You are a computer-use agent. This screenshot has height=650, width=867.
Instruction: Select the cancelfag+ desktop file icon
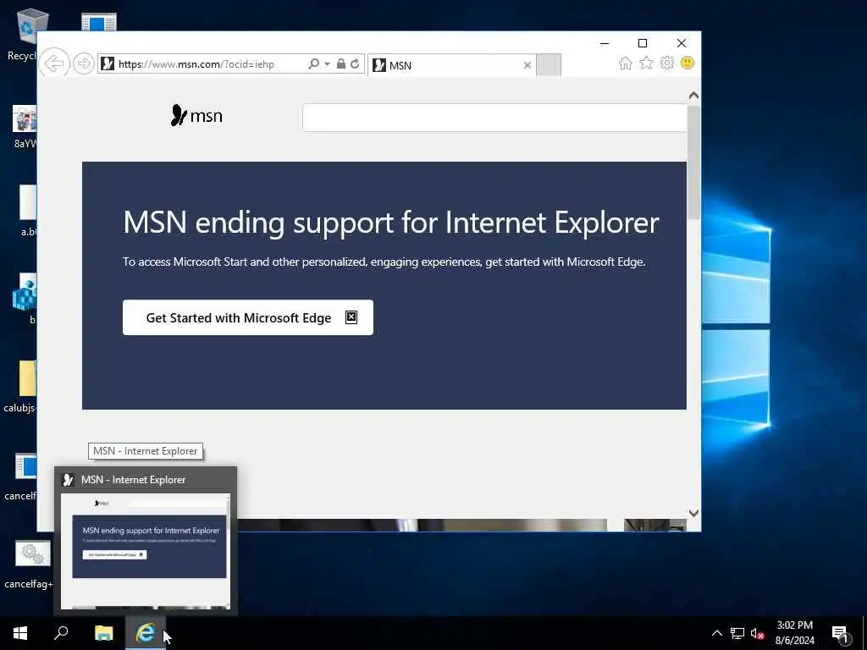pos(29,564)
